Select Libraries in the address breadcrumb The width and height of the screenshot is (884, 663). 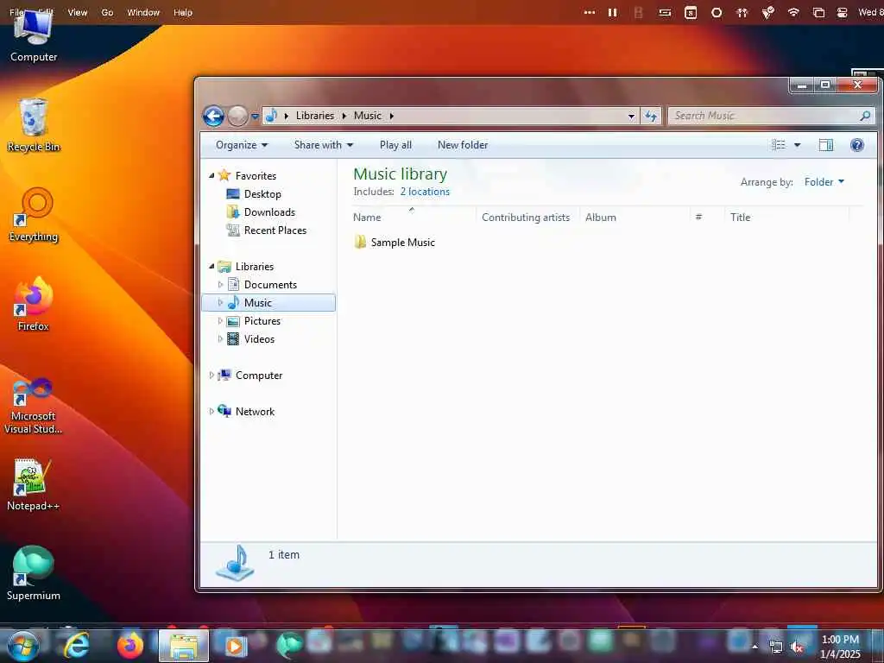[x=314, y=116]
